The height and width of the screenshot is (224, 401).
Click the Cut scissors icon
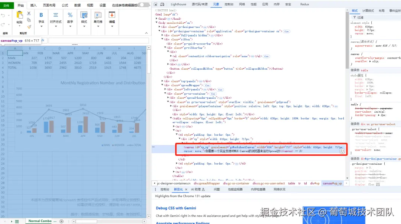click(x=29, y=13)
